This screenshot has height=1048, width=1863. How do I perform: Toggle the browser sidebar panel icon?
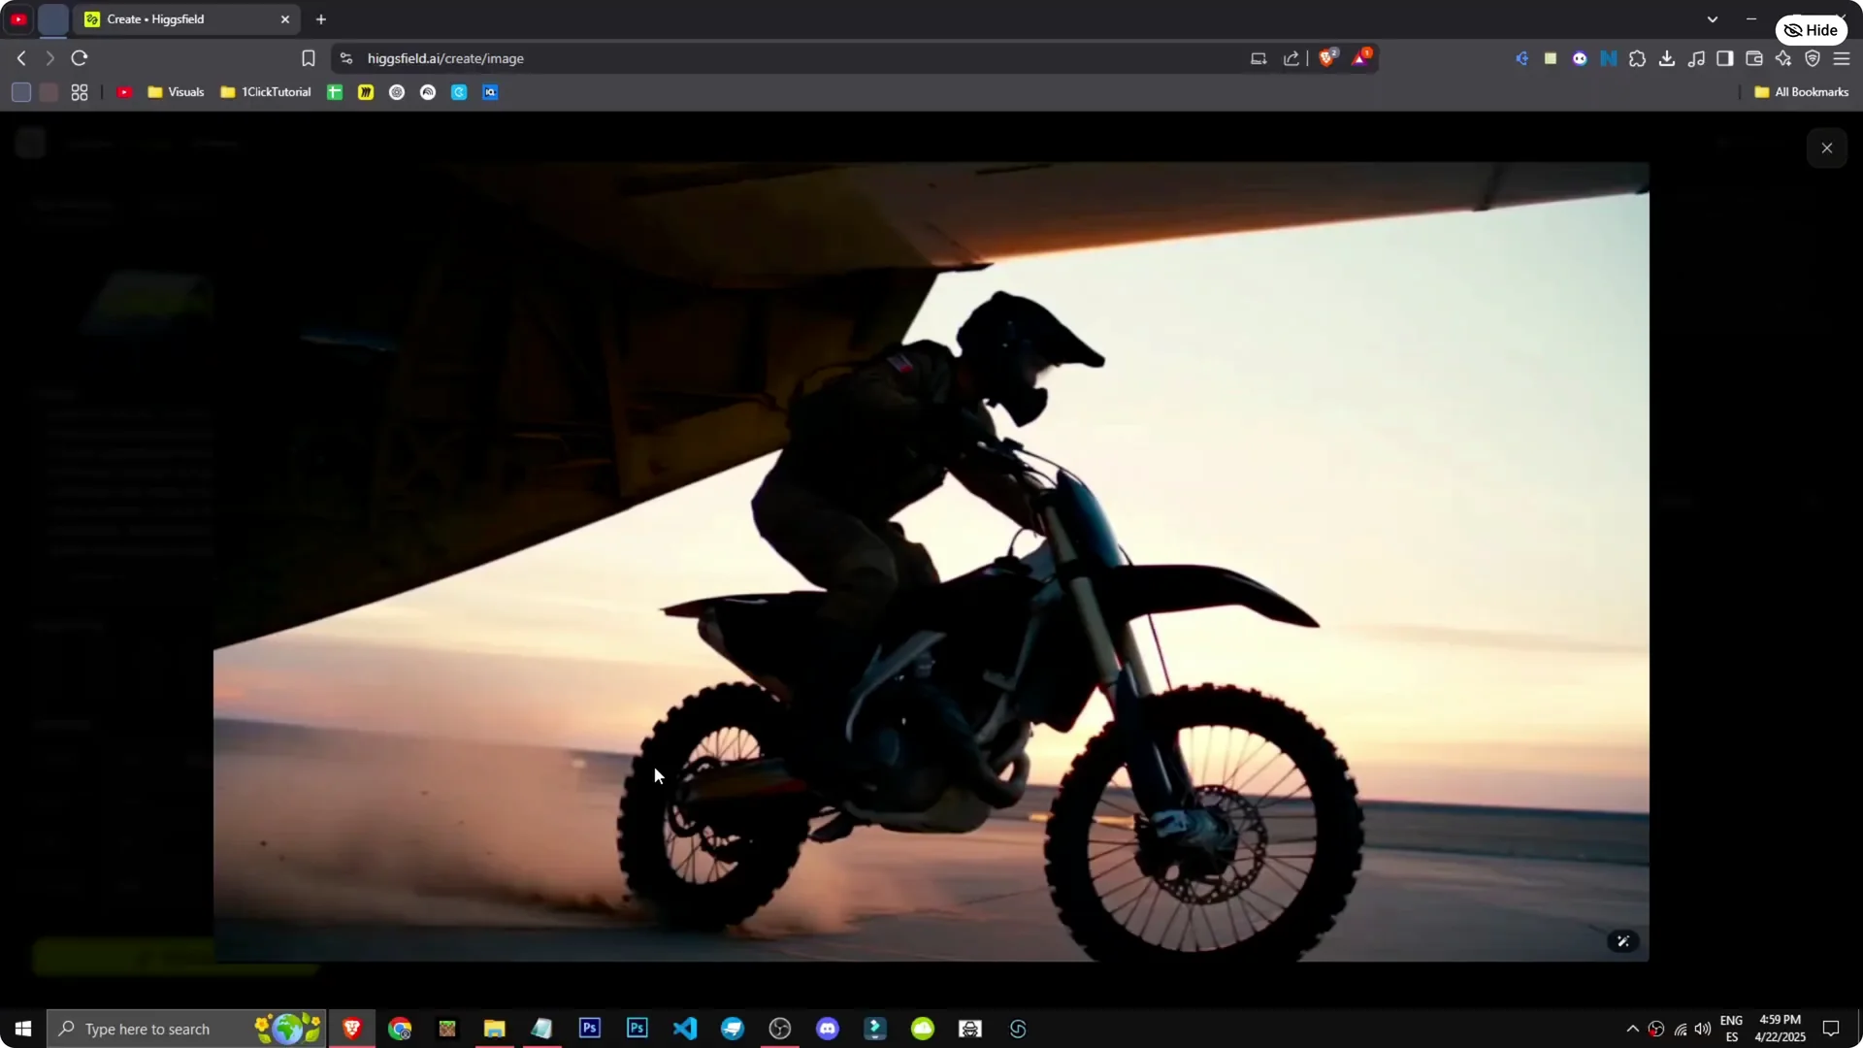1725,58
